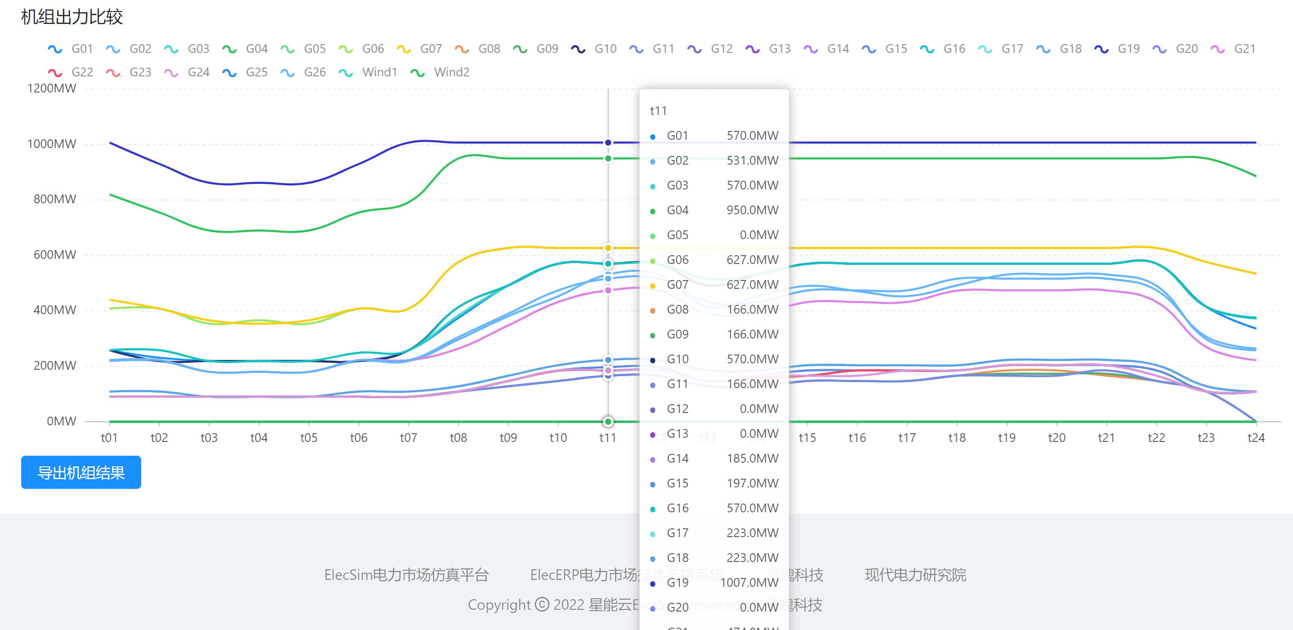Click G22 red legend wave icon
The width and height of the screenshot is (1293, 630).
coord(55,72)
